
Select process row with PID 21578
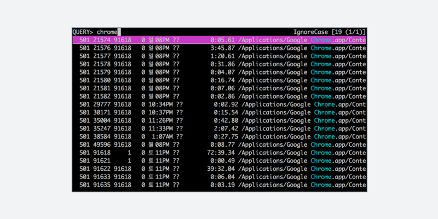[x=220, y=64]
